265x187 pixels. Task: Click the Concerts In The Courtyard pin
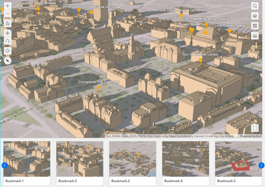coord(99,88)
